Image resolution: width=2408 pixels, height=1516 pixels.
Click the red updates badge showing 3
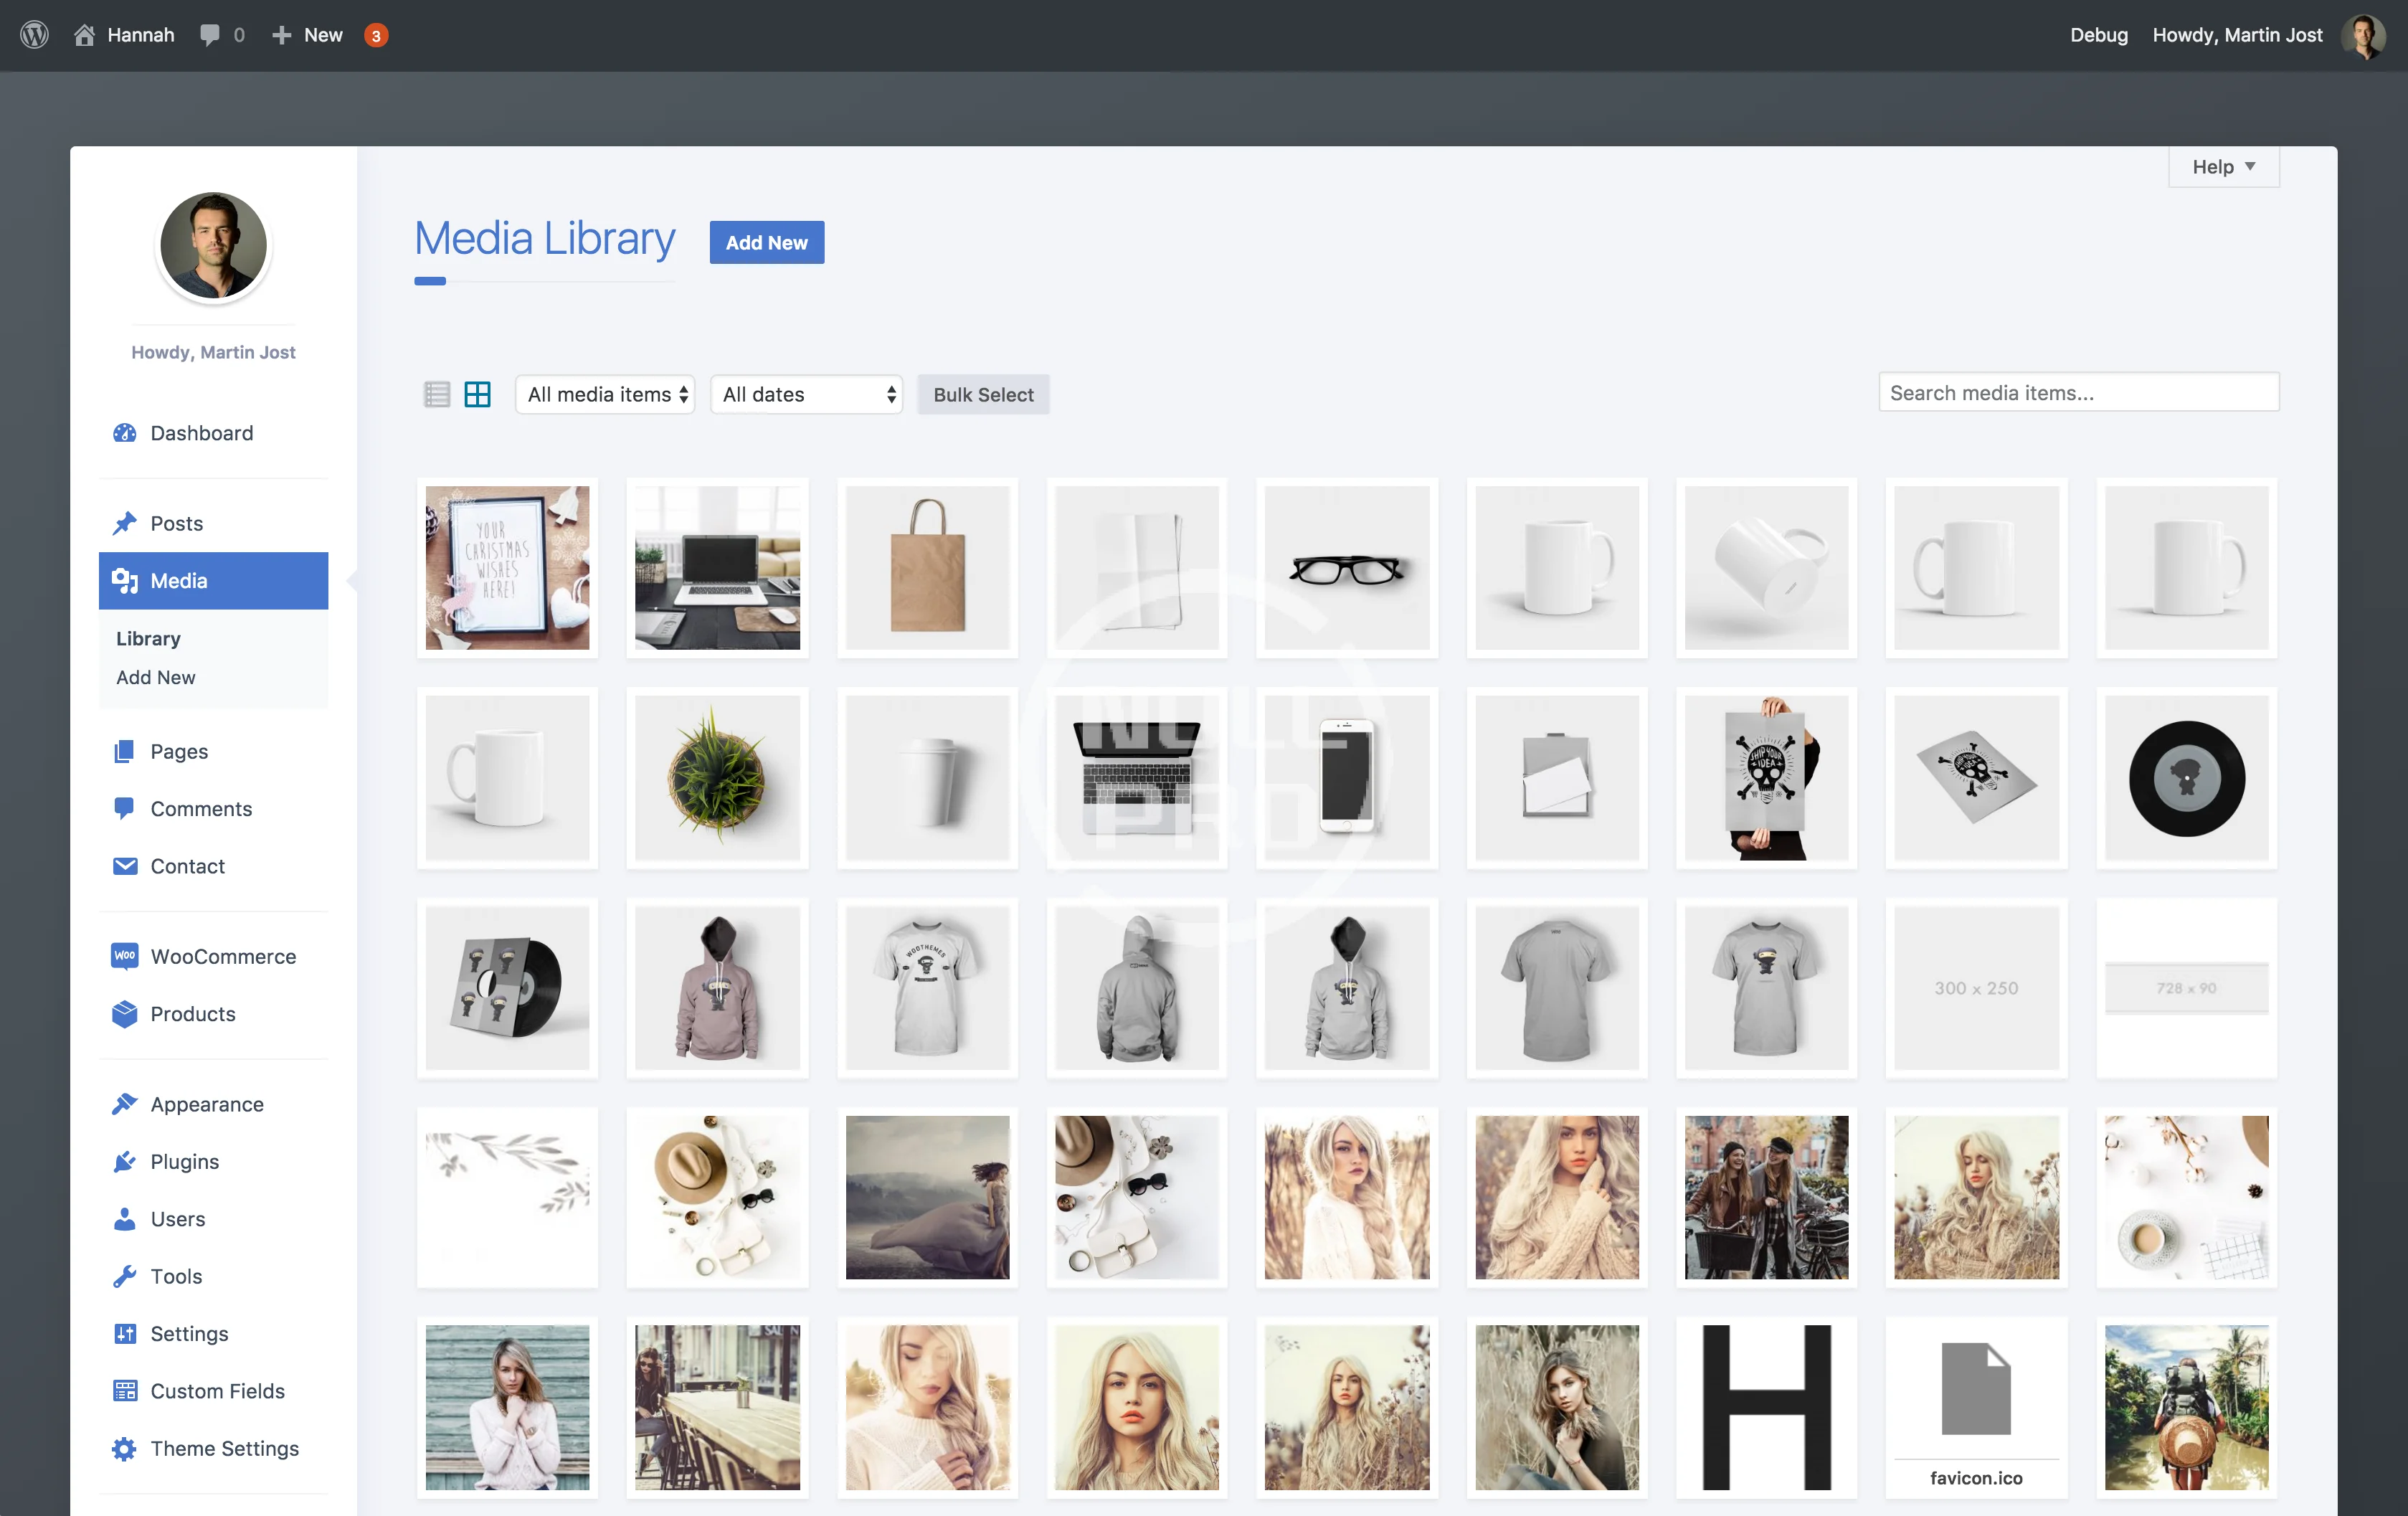click(376, 36)
